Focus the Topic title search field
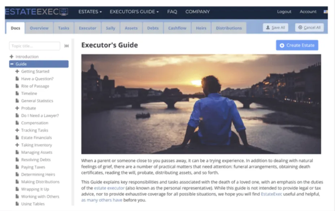The width and height of the screenshot is (335, 211). [35, 46]
